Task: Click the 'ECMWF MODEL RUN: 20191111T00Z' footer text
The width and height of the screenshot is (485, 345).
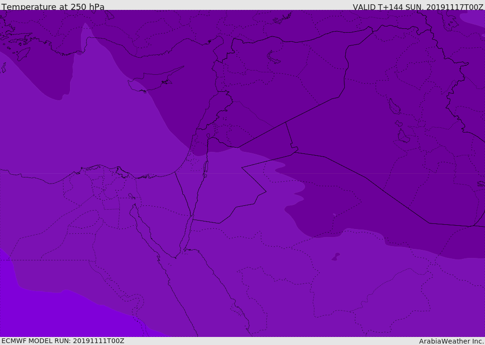Action: coord(63,341)
